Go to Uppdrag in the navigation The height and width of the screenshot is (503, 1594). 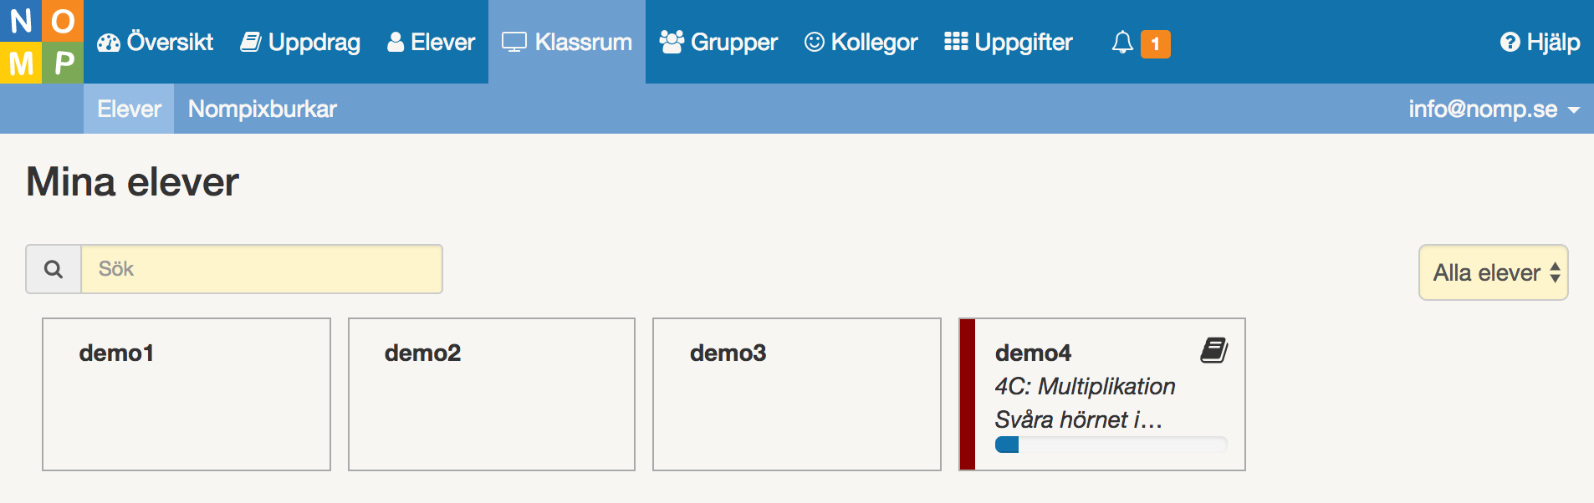[x=300, y=42]
